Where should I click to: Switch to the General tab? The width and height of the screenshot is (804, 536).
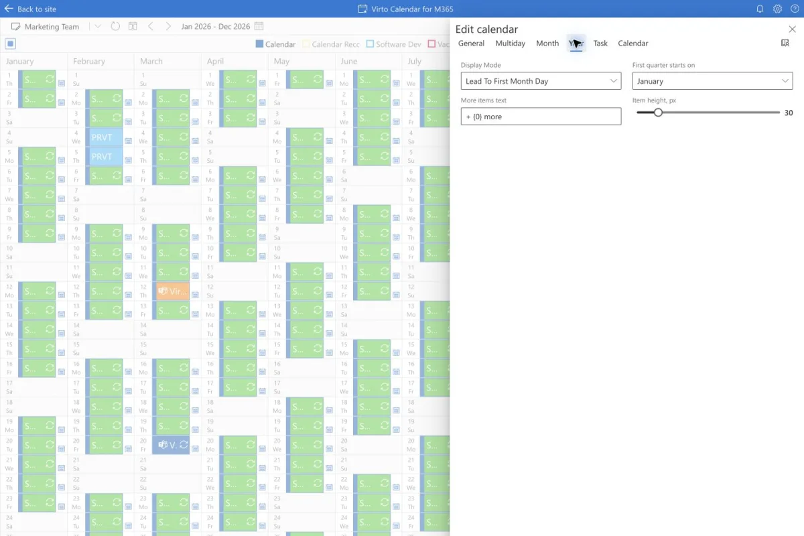[471, 43]
